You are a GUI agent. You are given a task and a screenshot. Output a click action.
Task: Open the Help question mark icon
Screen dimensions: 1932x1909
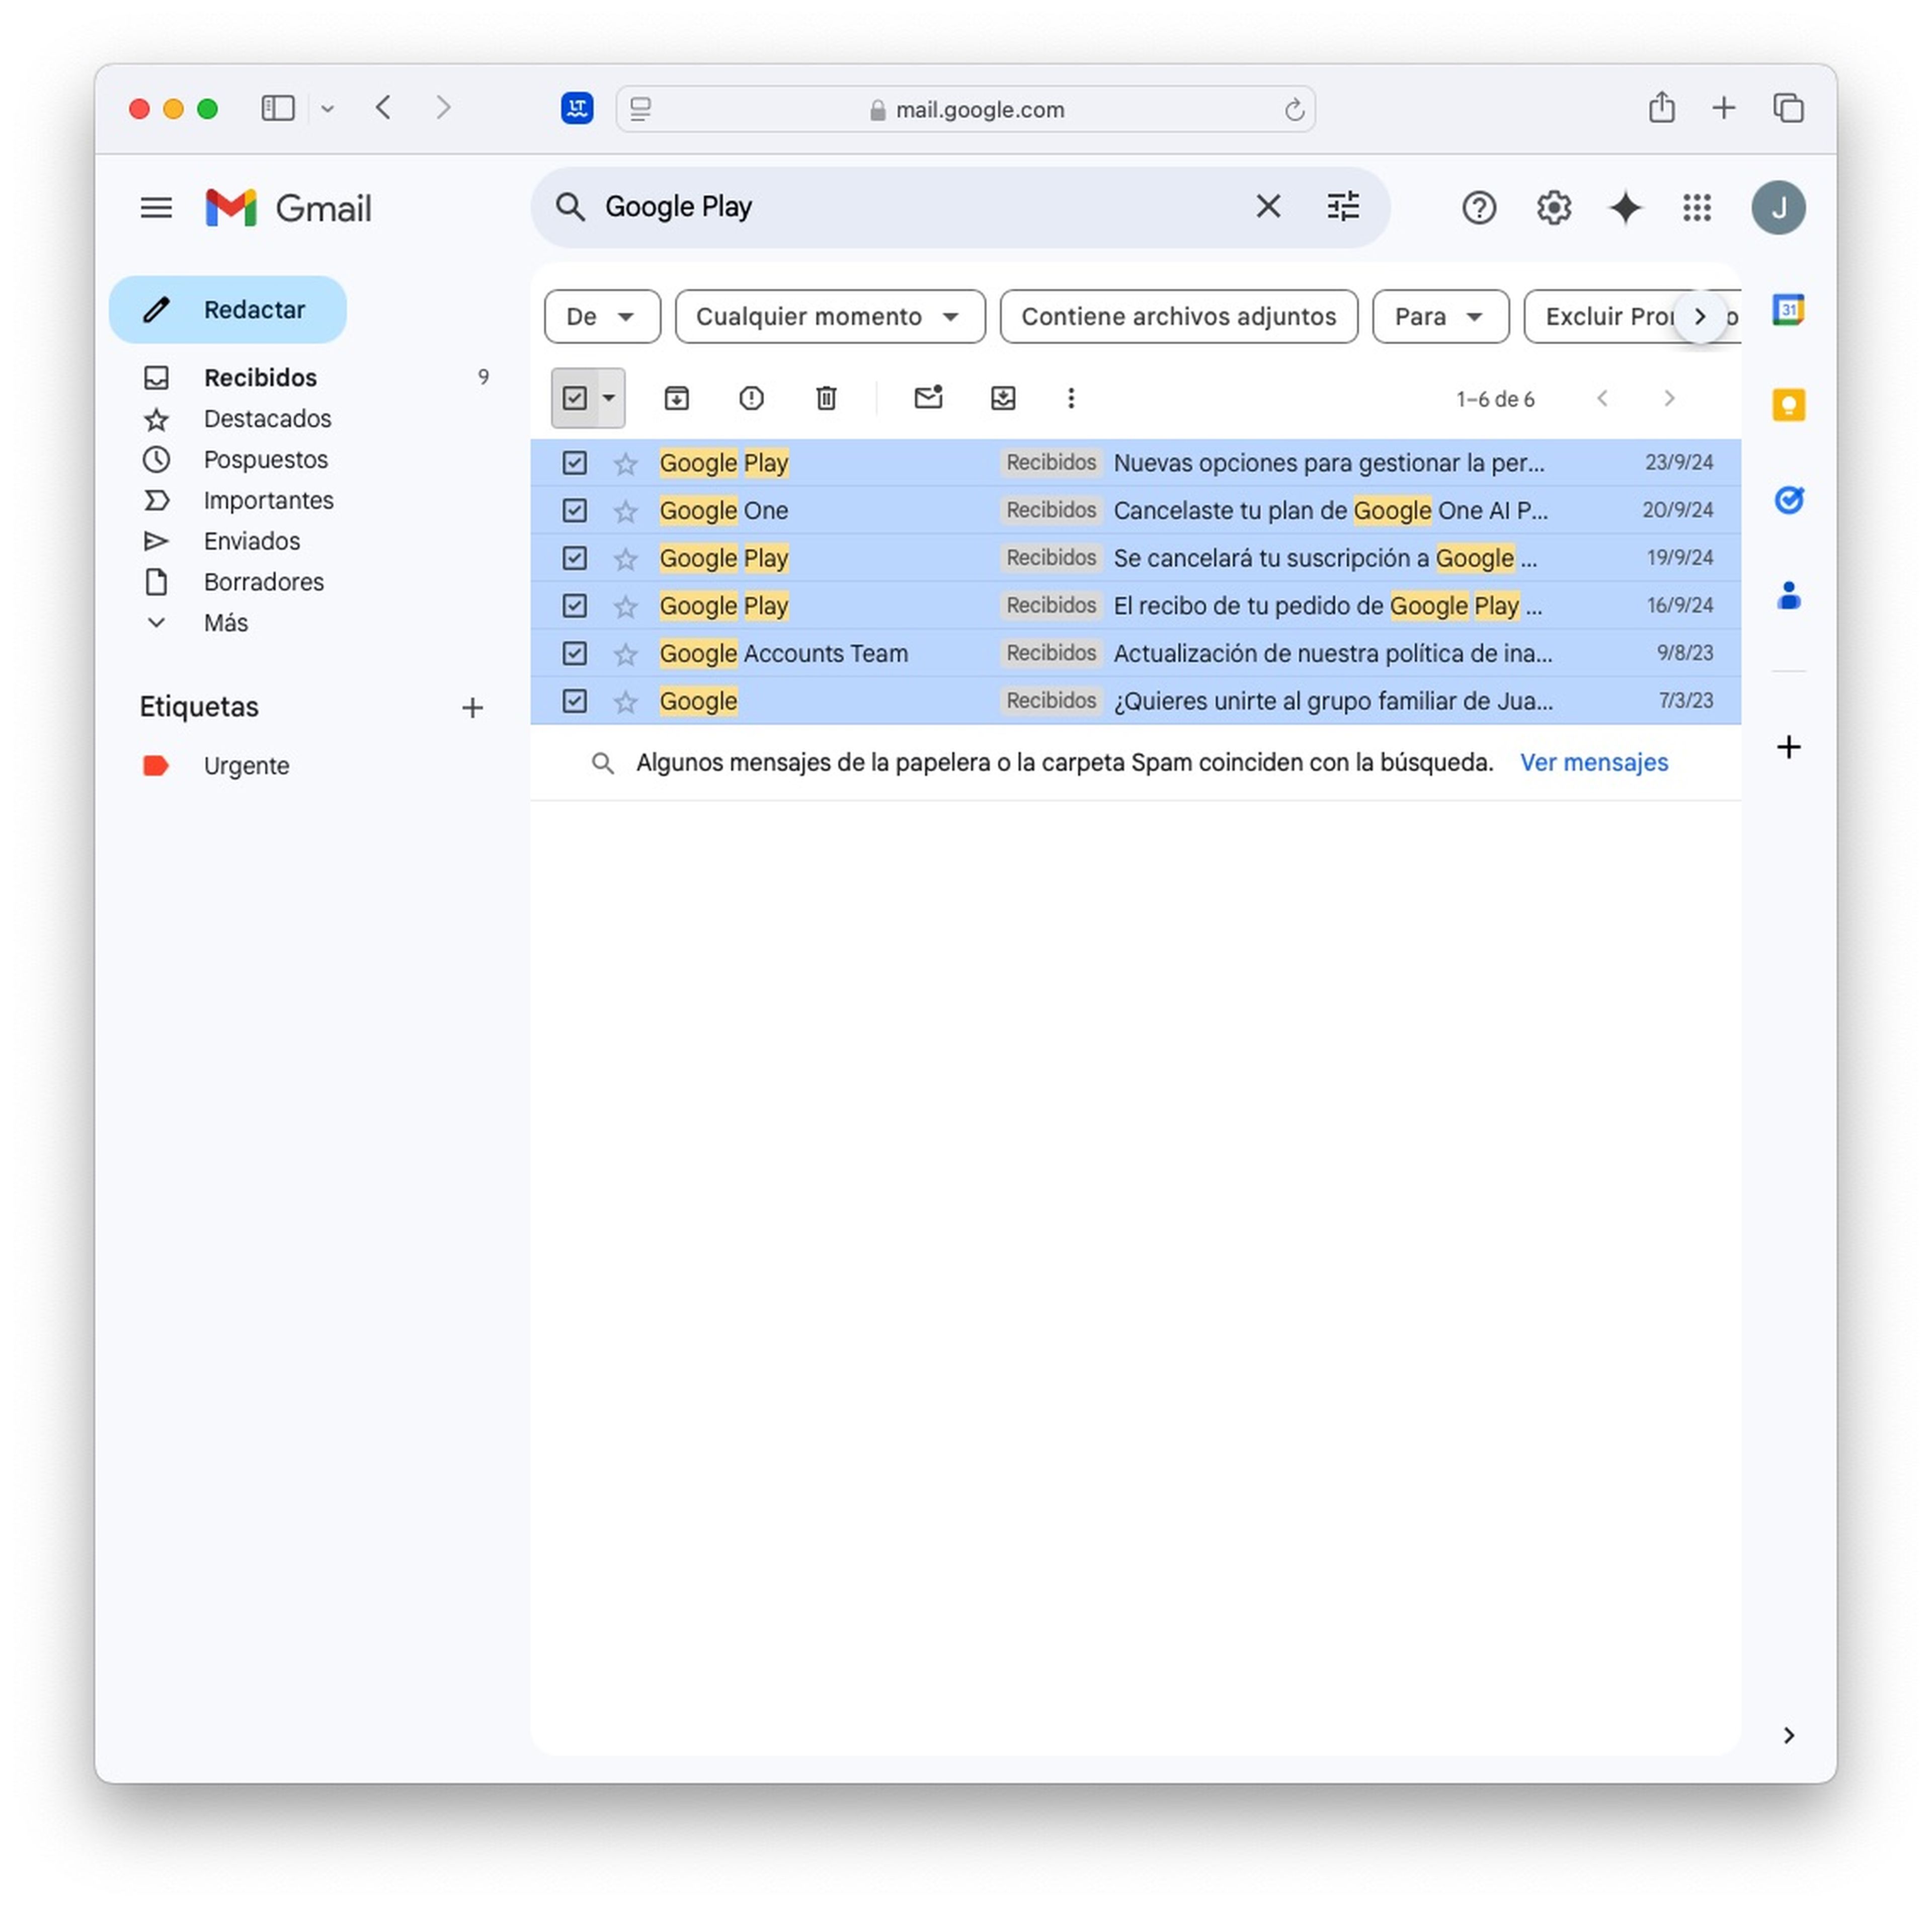point(1479,208)
